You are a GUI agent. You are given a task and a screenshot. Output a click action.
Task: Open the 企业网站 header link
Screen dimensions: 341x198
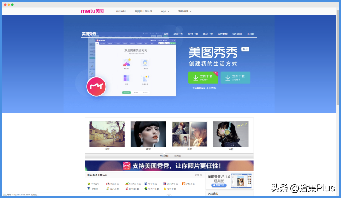click(121, 11)
